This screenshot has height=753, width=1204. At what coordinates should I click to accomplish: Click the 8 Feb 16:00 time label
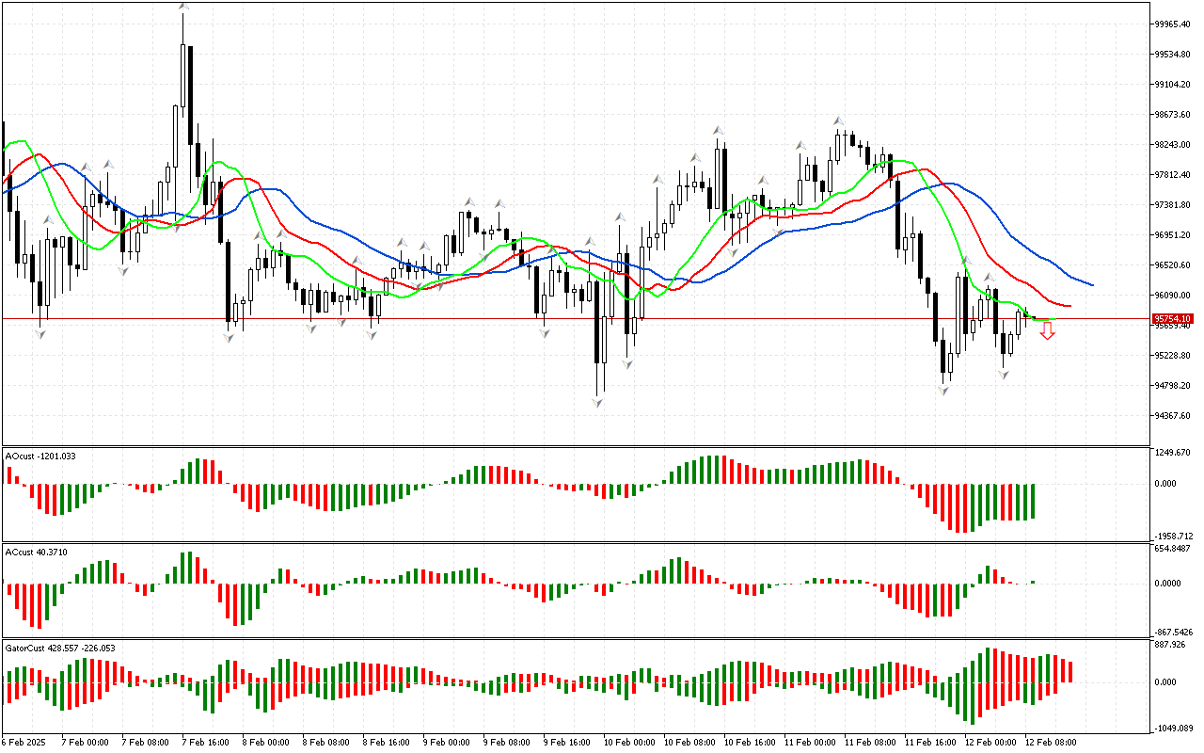386,743
